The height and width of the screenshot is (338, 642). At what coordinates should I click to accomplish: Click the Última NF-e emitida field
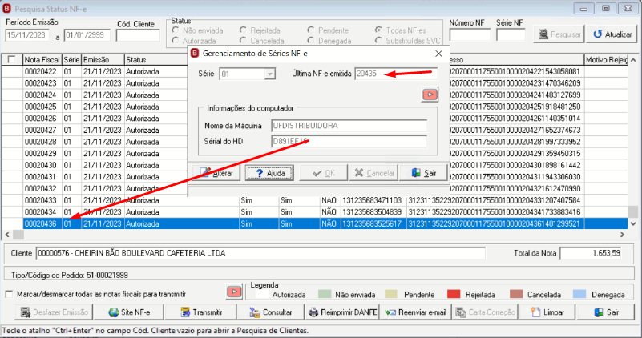click(396, 74)
